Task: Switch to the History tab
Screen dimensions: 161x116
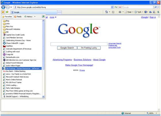Action: tap(28, 17)
